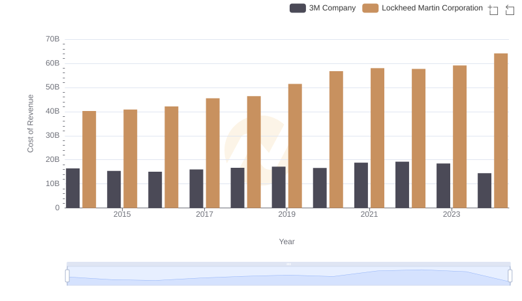
Task: Click 3M Company bar for 2021
Action: point(361,185)
